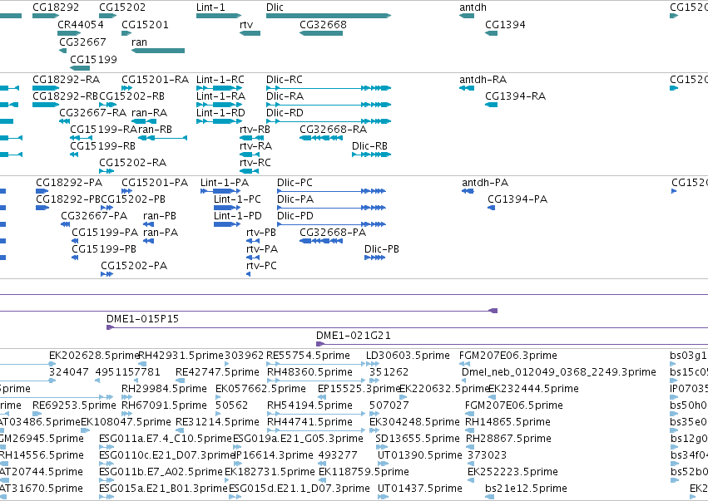Viewport: 708px width, 501px height.
Task: Click the CG18292-RA transcript label
Action: [x=67, y=80]
